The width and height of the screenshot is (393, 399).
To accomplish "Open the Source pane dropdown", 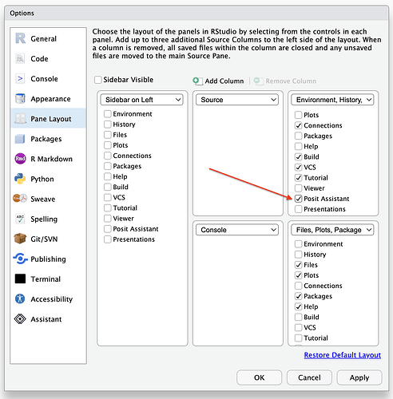I will (x=237, y=100).
